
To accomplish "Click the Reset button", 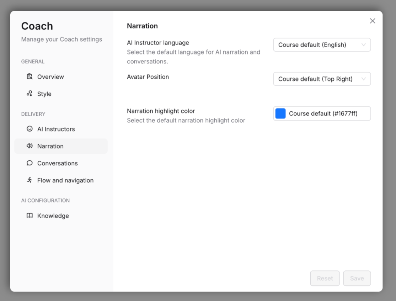I will [x=325, y=278].
